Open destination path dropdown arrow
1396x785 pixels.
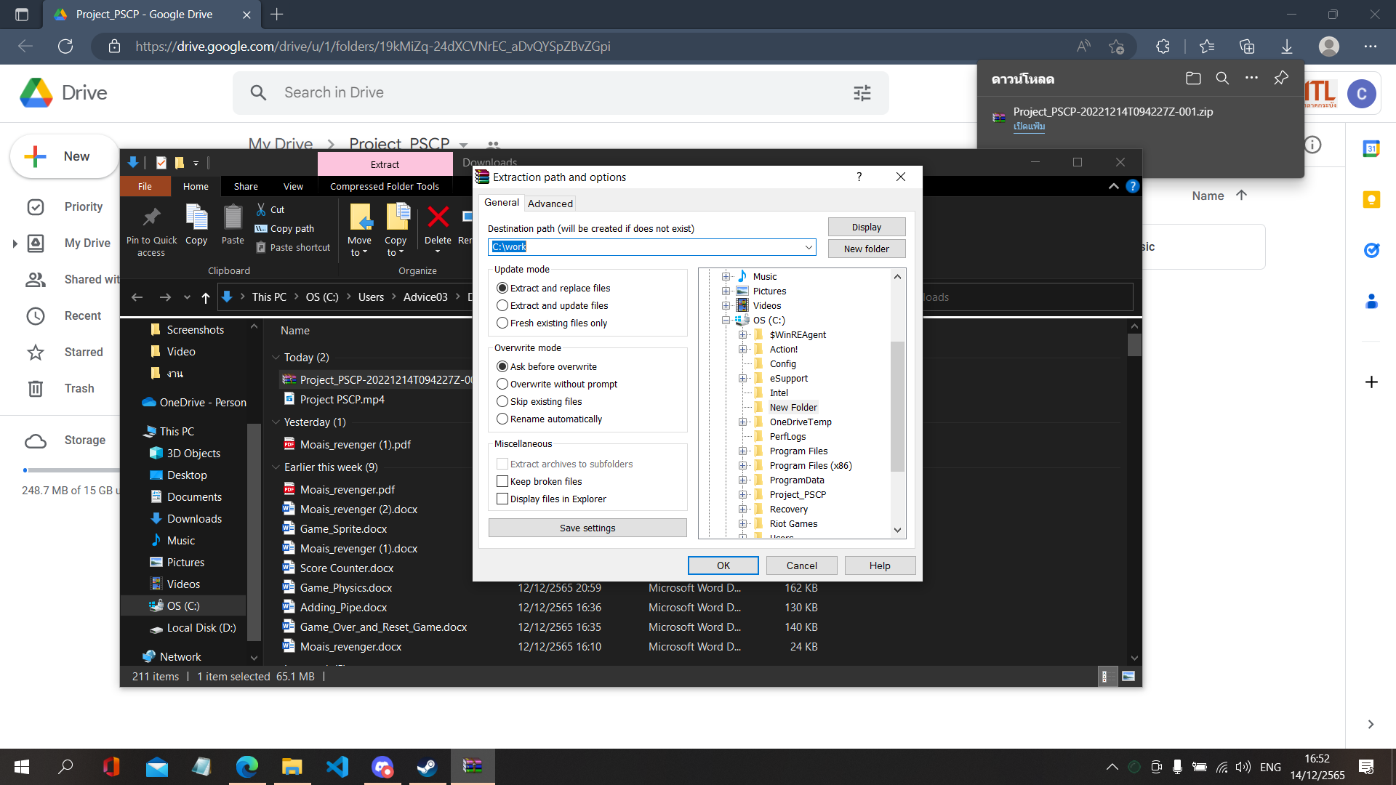(x=809, y=247)
